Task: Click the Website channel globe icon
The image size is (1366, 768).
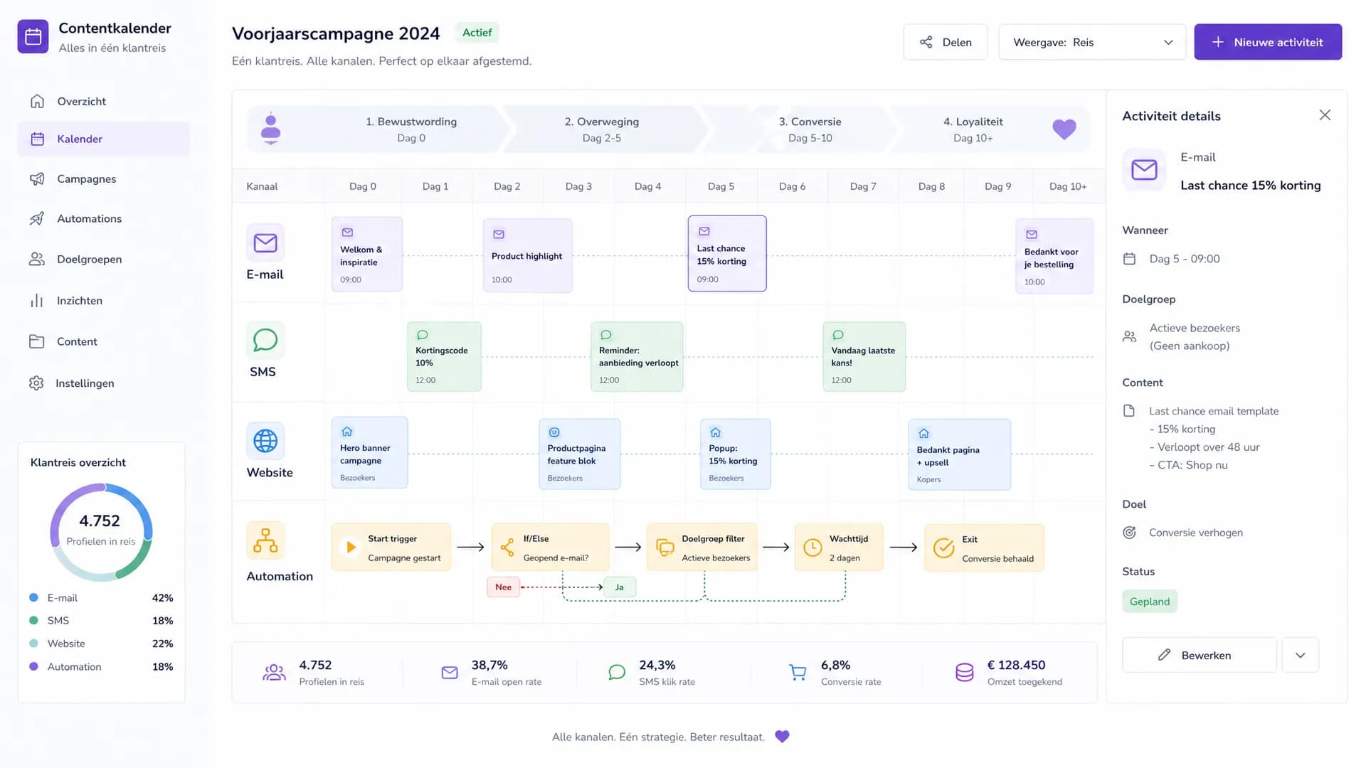Action: [265, 441]
